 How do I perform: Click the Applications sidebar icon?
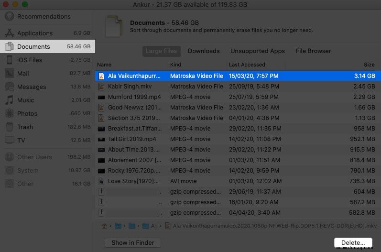click(x=10, y=33)
